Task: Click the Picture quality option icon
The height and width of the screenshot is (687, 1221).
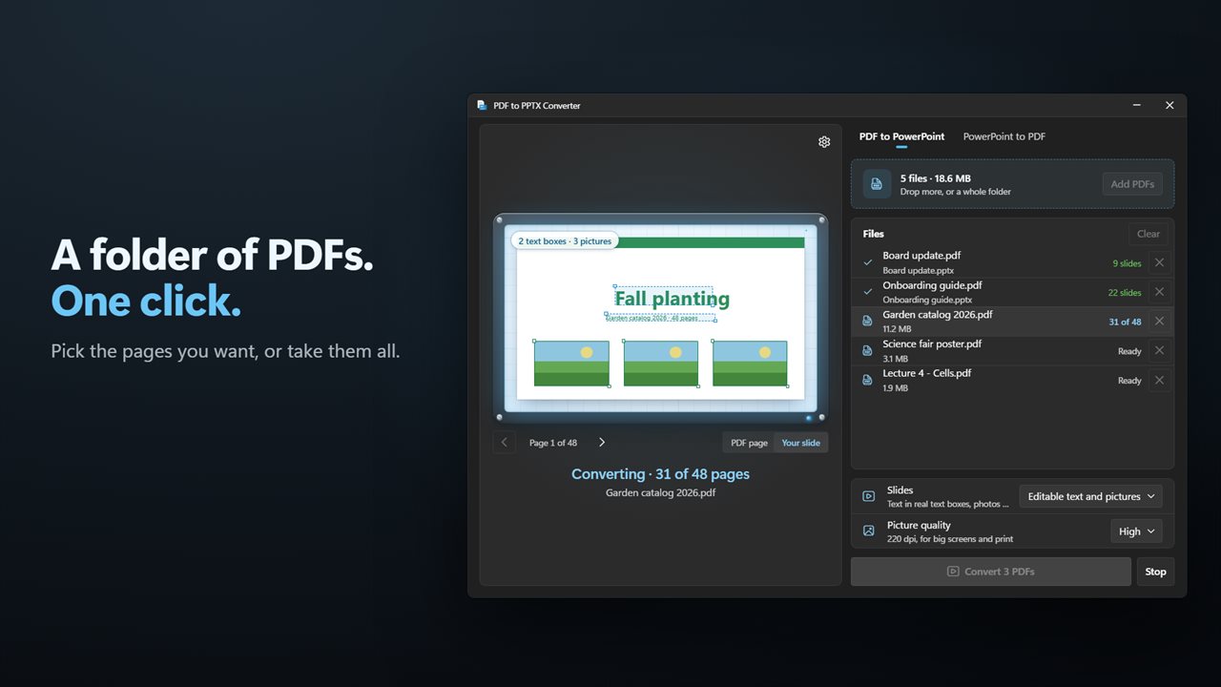Action: [x=868, y=531]
